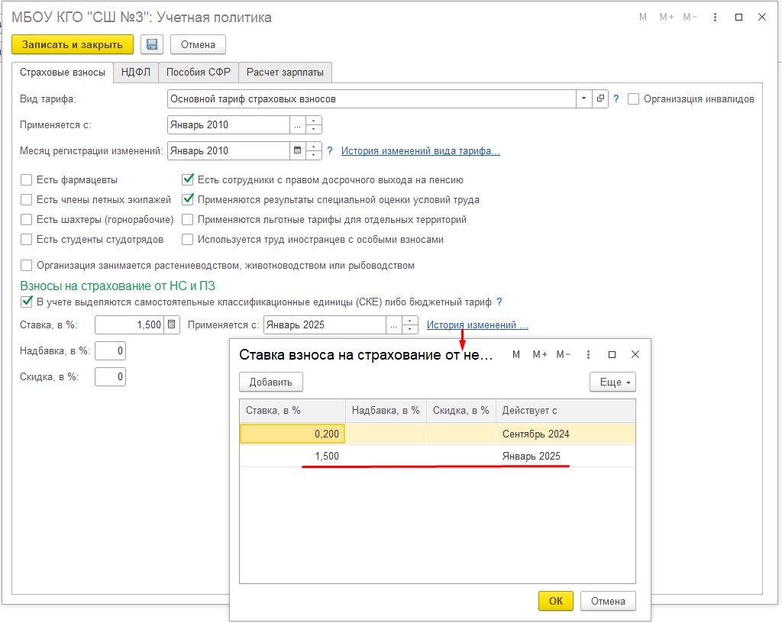Click the Надбавка, в % input field

(111, 351)
